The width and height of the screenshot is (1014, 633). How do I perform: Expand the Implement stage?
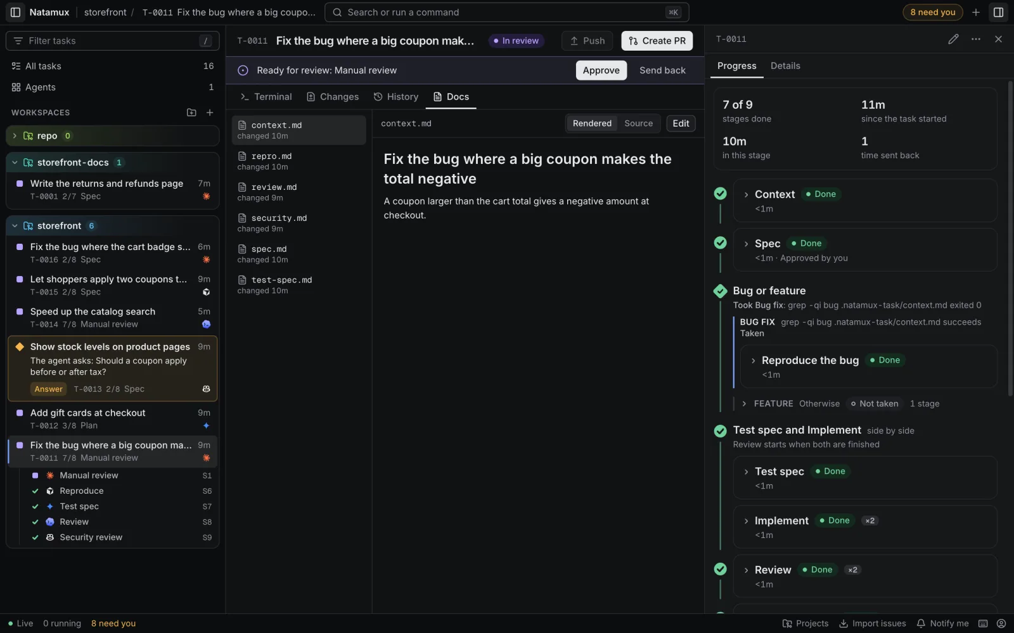pyautogui.click(x=746, y=521)
